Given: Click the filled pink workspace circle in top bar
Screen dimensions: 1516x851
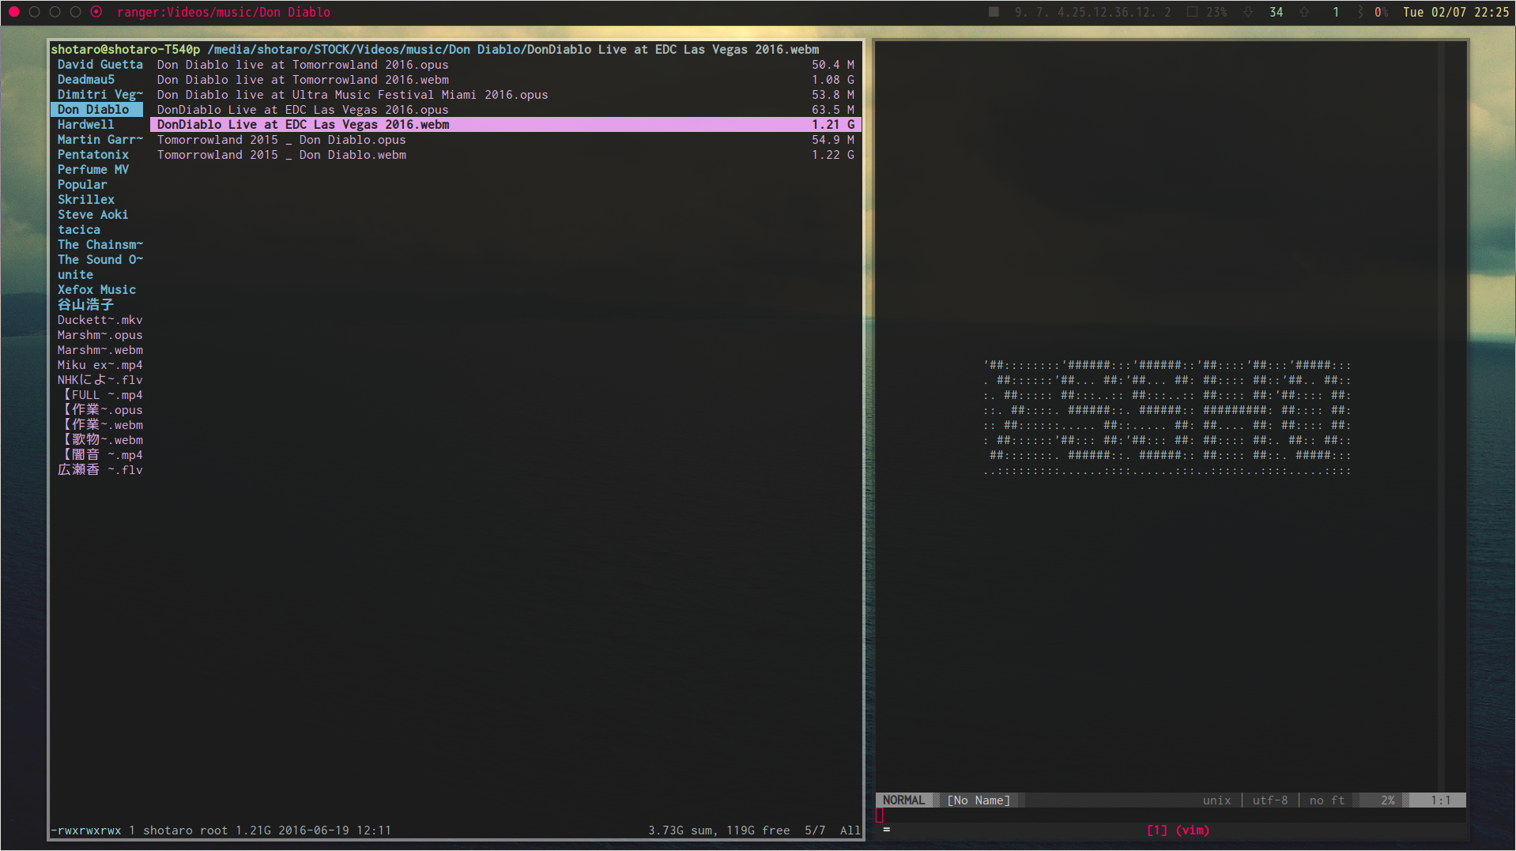Looking at the screenshot, I should 13,12.
